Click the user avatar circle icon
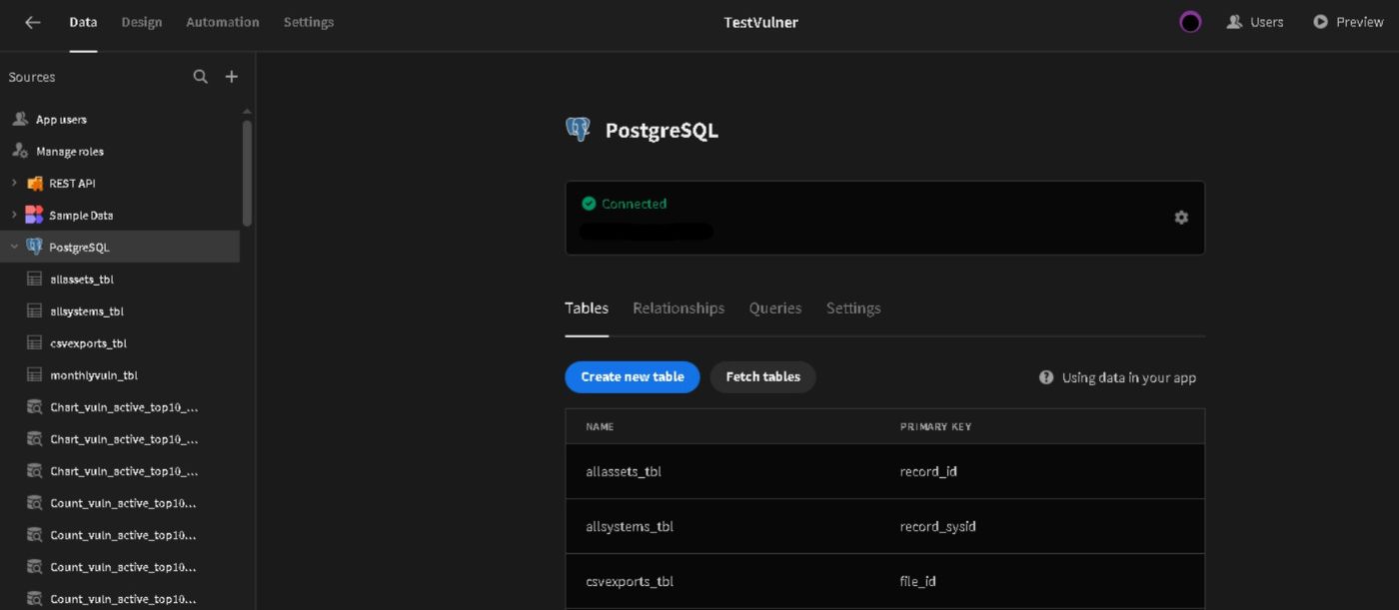The height and width of the screenshot is (610, 1399). pos(1190,22)
